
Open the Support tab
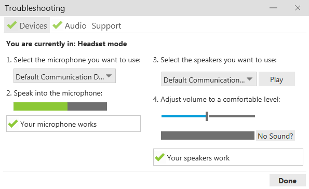click(x=106, y=26)
